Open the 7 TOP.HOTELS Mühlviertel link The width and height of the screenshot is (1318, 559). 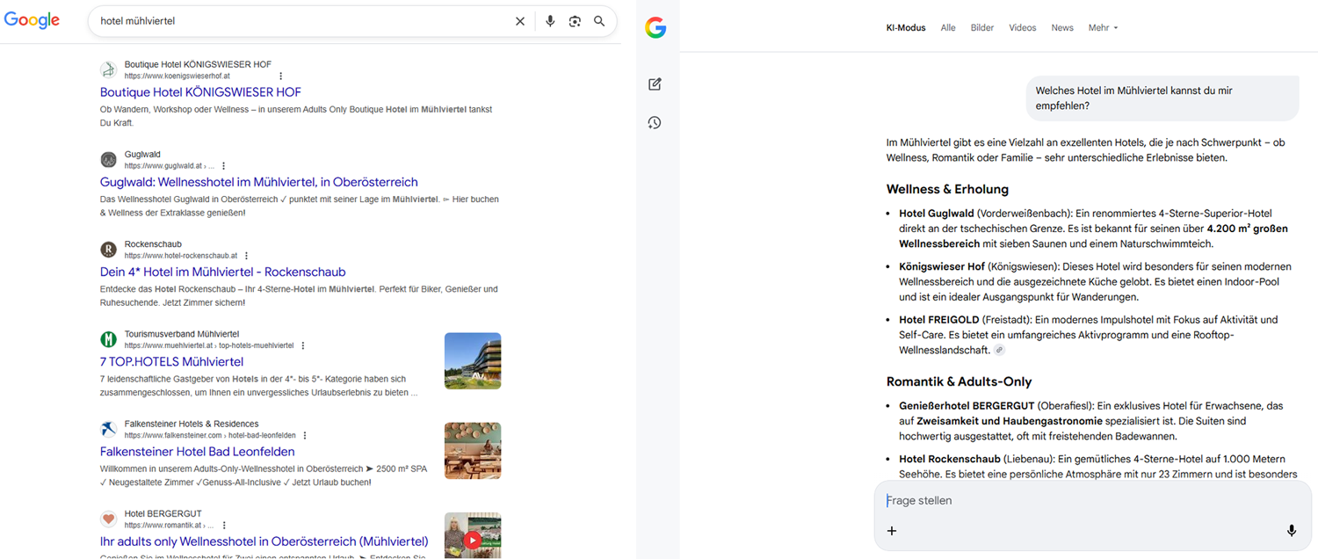[x=171, y=361]
